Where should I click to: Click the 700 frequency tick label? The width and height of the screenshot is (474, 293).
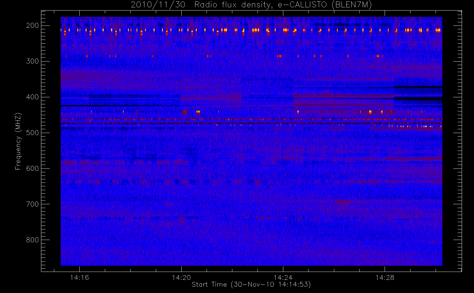click(32, 204)
